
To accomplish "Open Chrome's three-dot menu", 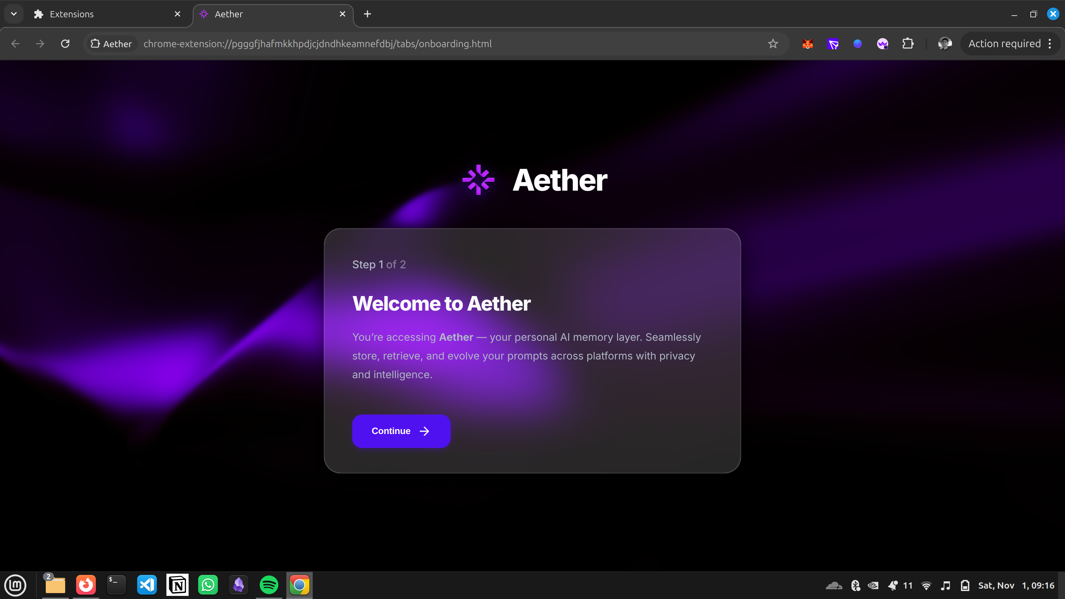I will click(1050, 44).
